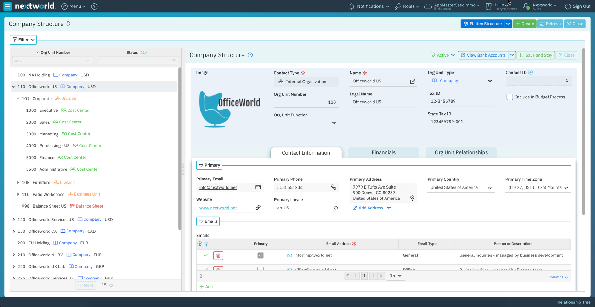Open the Org Unit Type dropdown
The height and width of the screenshot is (307, 595).
(x=490, y=81)
